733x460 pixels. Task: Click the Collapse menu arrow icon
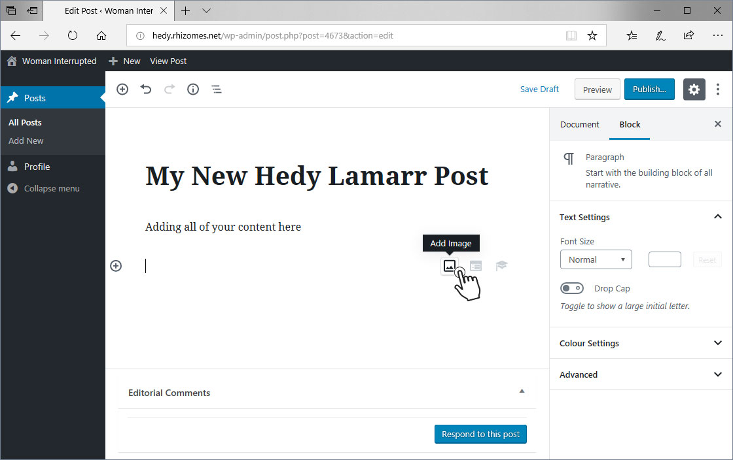[12, 188]
